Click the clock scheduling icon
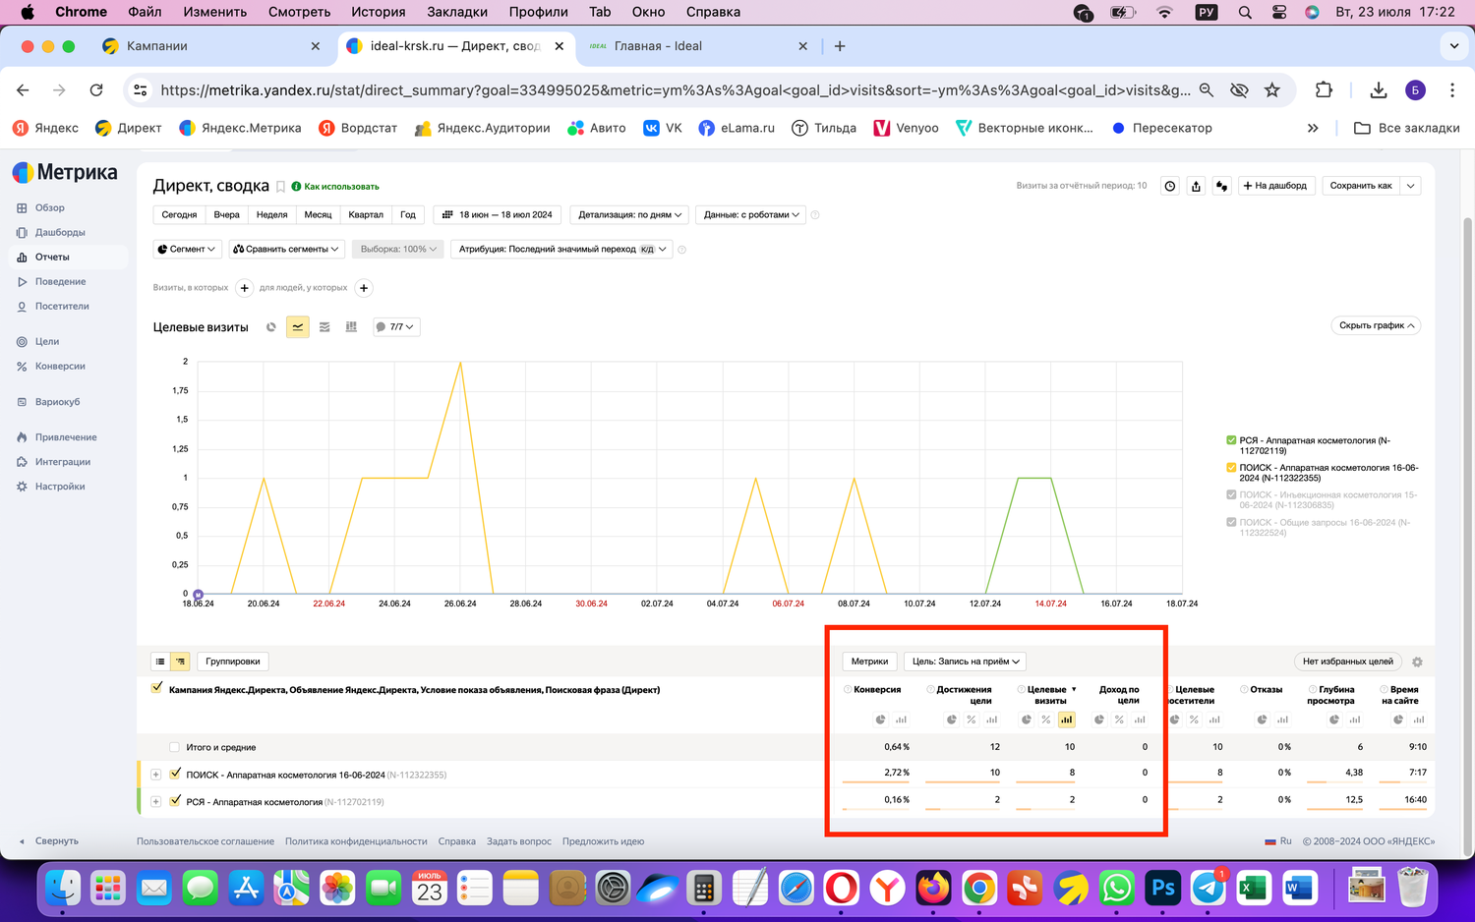 click(1170, 186)
